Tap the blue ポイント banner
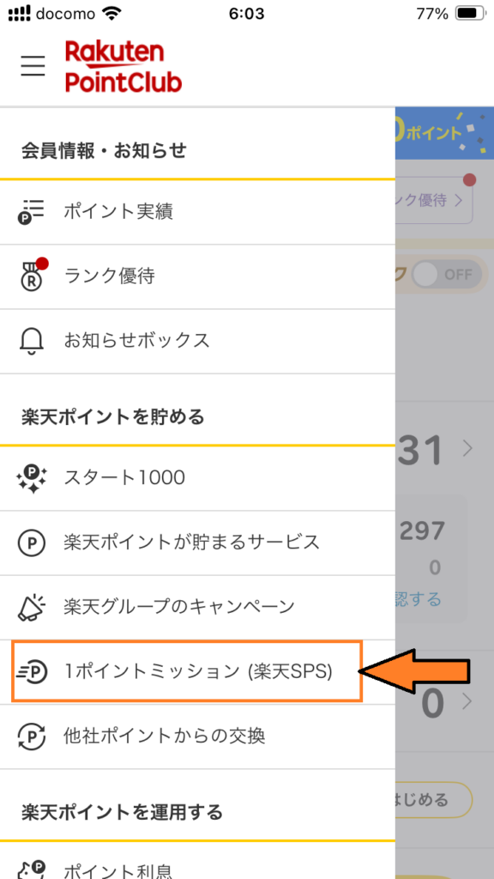The width and height of the screenshot is (494, 879). (444, 132)
